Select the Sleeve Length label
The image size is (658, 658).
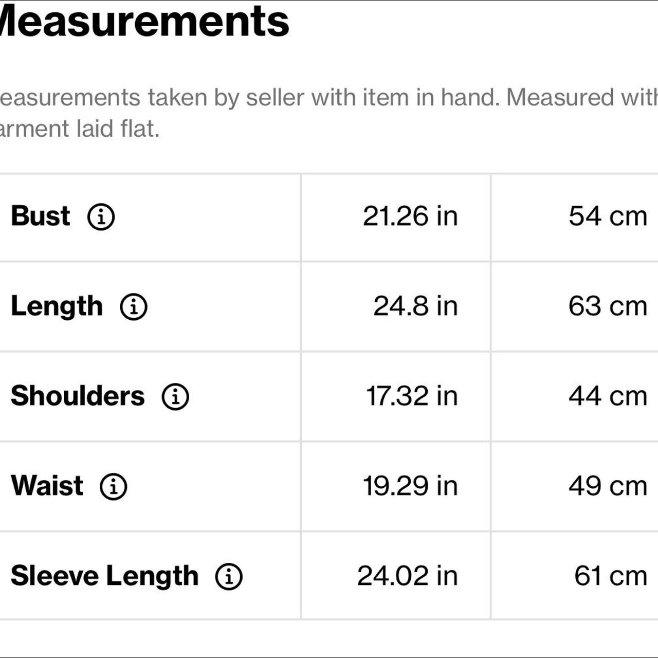[104, 576]
